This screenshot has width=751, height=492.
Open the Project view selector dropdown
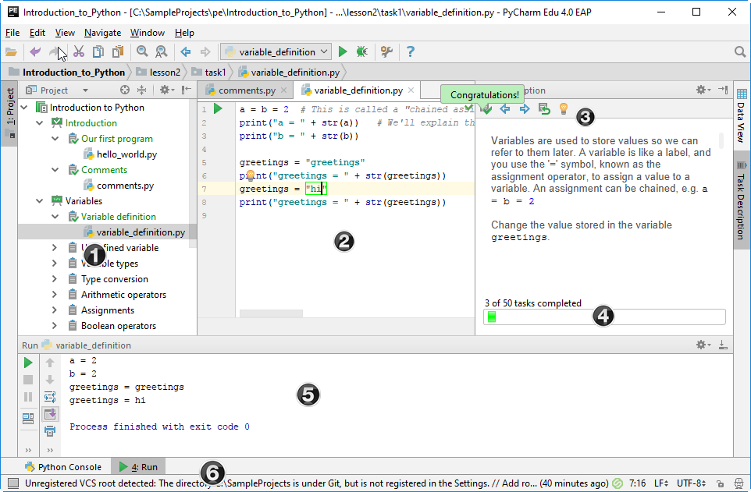coord(56,90)
